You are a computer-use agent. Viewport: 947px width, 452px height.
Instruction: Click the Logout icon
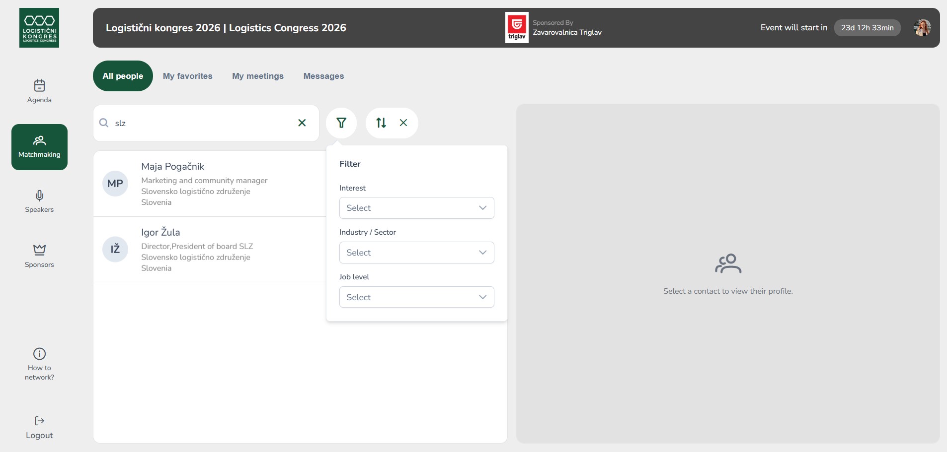pos(39,421)
